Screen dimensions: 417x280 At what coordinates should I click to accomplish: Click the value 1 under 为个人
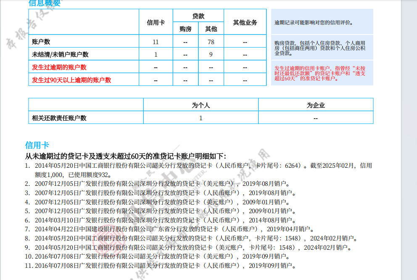[201, 118]
